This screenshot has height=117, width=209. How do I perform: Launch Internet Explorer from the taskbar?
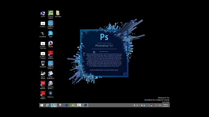[47, 105]
